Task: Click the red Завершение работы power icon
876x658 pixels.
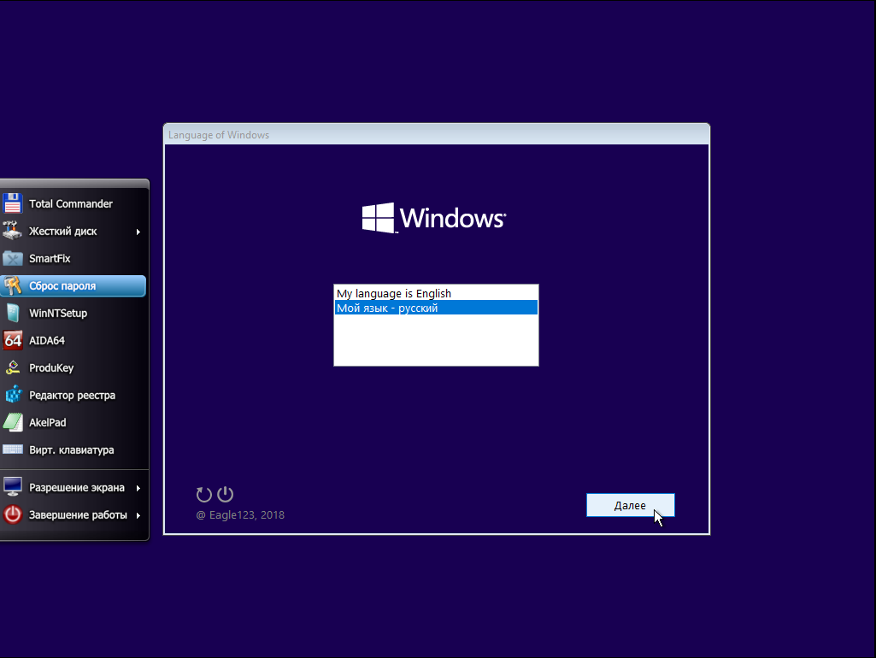Action: pyautogui.click(x=12, y=514)
